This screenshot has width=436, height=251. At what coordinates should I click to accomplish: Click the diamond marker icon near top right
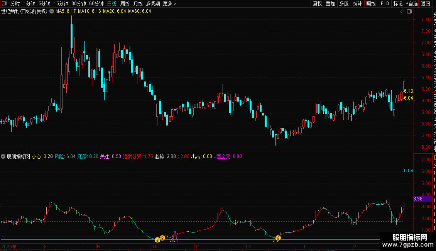tap(402, 11)
